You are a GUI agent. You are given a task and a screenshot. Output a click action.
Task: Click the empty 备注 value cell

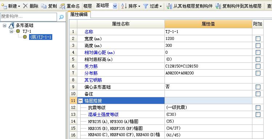[x=208, y=94]
